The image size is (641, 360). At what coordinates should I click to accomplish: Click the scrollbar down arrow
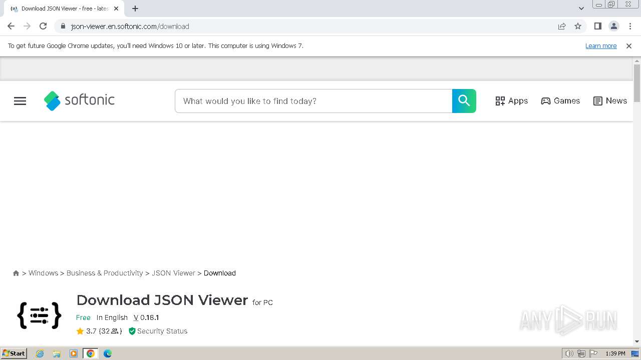click(x=637, y=341)
